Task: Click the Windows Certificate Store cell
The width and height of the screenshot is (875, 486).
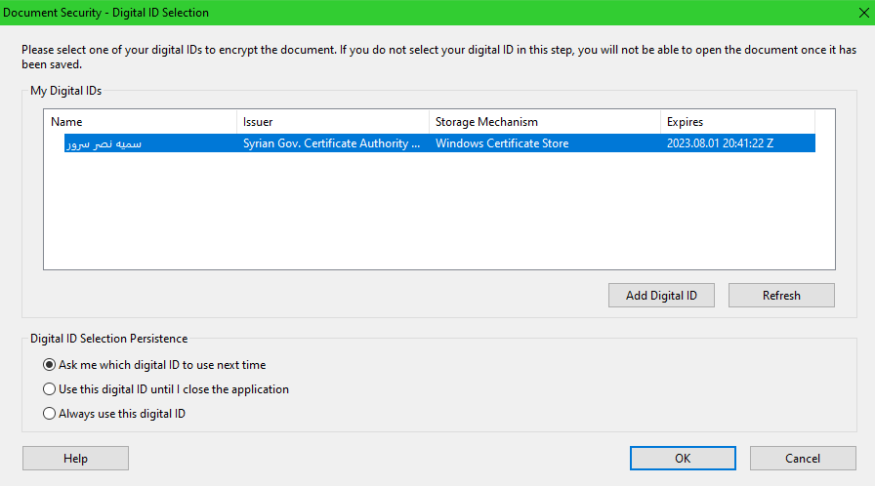Action: (x=502, y=143)
